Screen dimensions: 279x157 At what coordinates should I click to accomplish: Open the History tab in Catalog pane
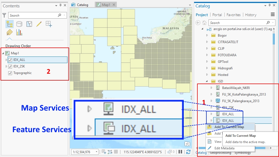click(x=251, y=15)
